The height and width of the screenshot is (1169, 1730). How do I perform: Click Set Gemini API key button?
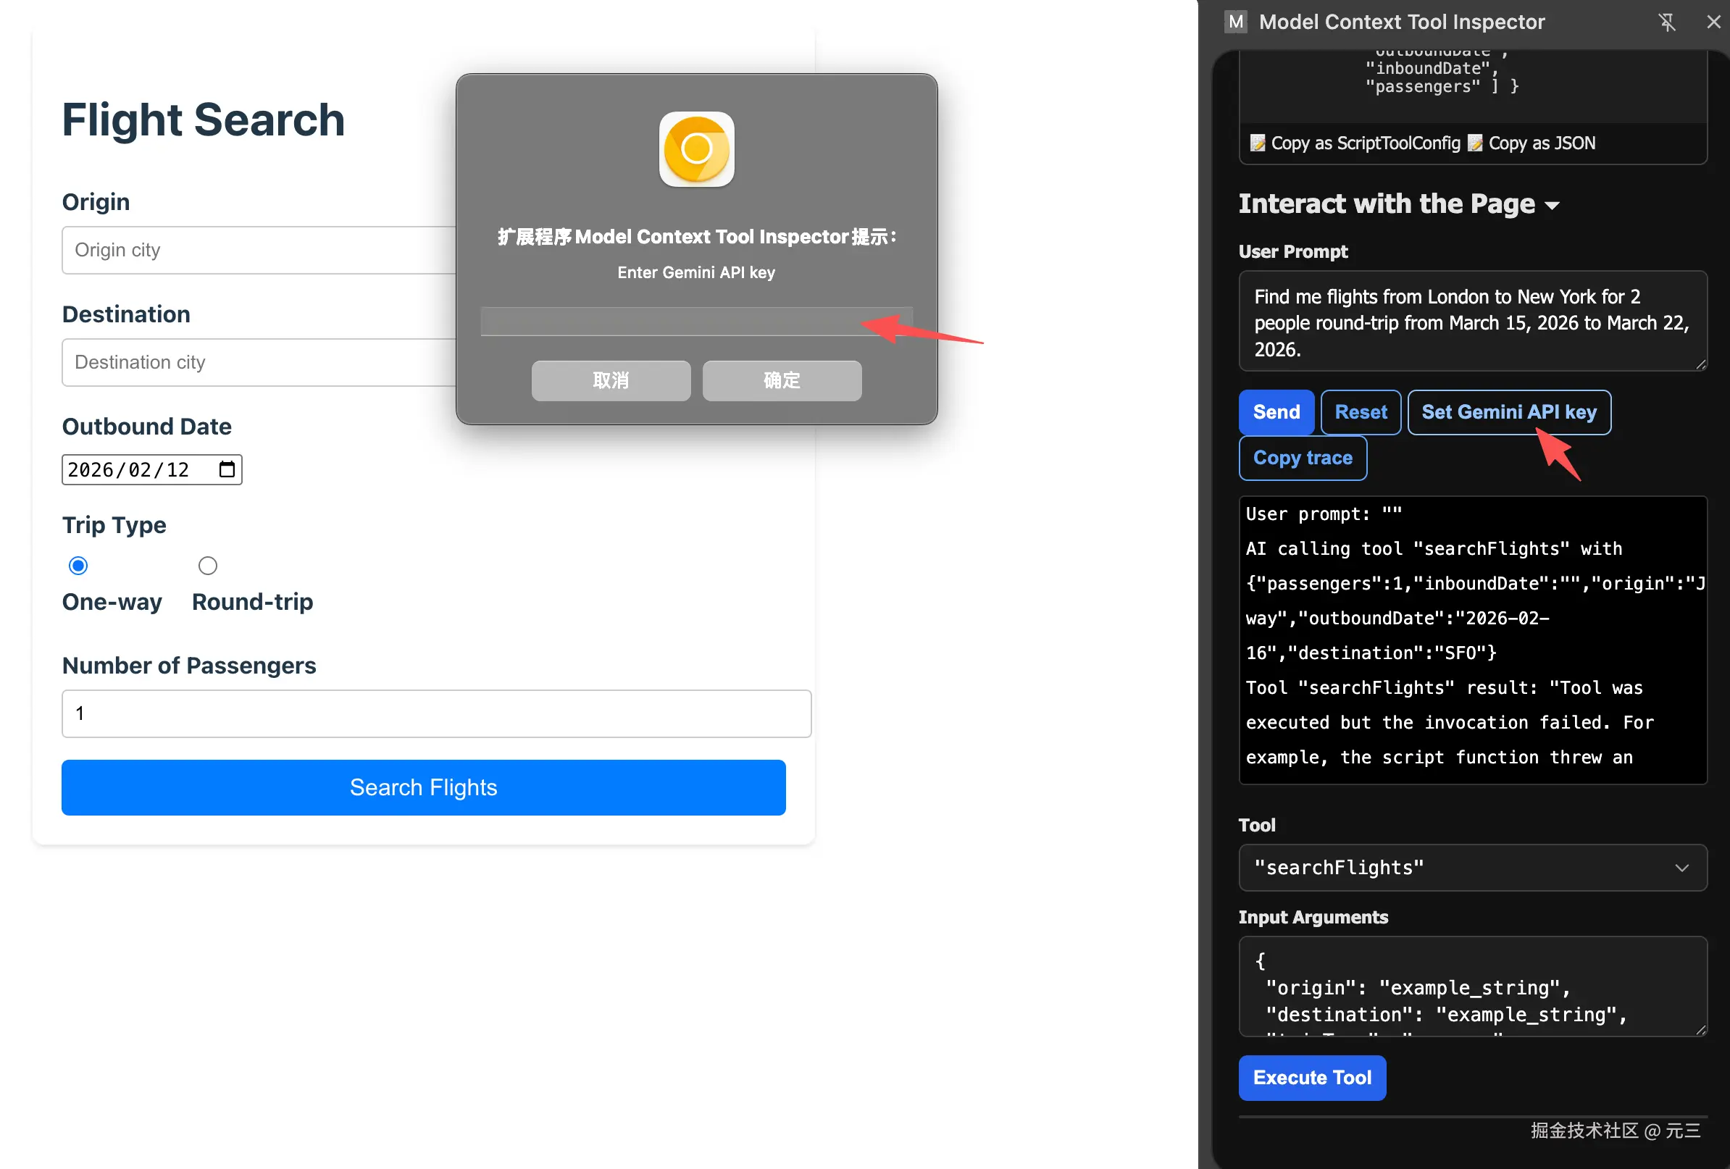[1508, 412]
